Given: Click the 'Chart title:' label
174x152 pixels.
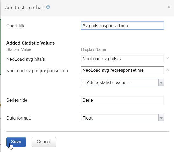Looking at the screenshot, I should (x=18, y=26).
